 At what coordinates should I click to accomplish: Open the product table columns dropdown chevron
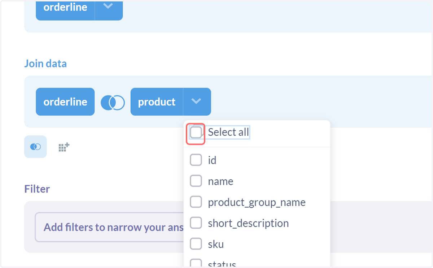tap(197, 102)
